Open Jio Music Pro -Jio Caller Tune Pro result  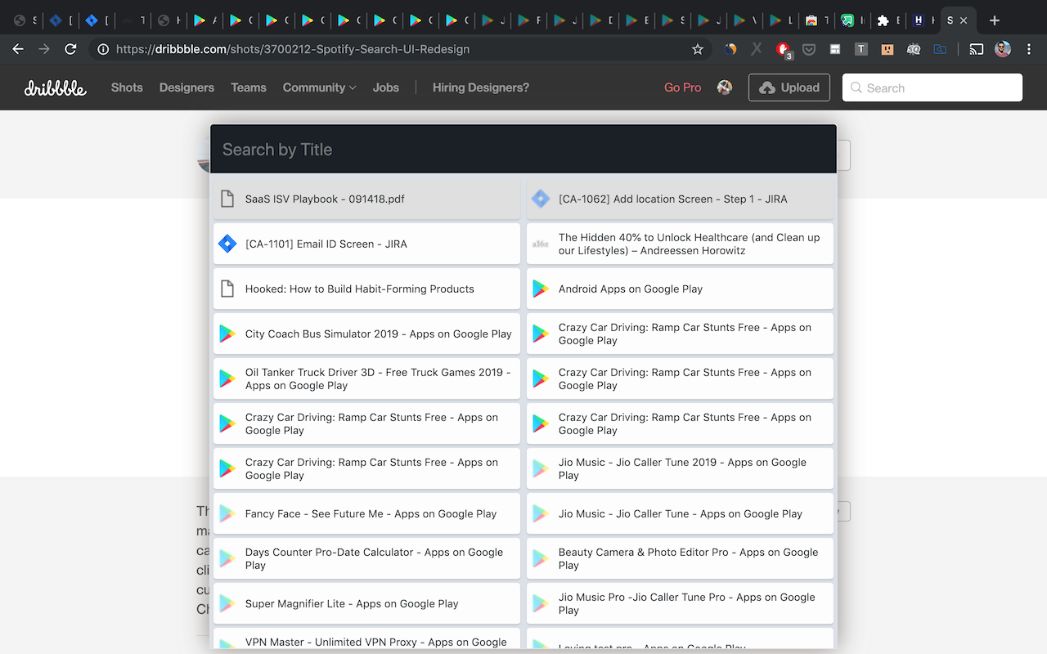[680, 603]
